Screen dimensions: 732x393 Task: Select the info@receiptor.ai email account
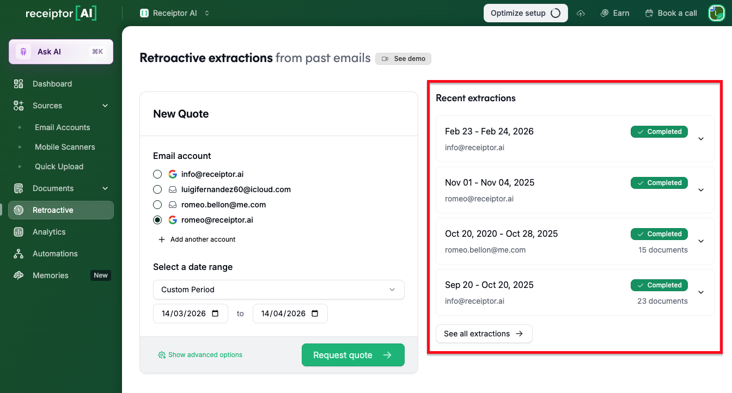click(x=157, y=174)
